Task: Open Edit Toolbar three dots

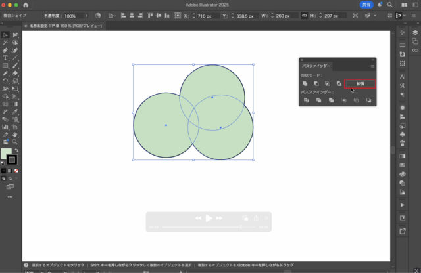Action: (10, 197)
